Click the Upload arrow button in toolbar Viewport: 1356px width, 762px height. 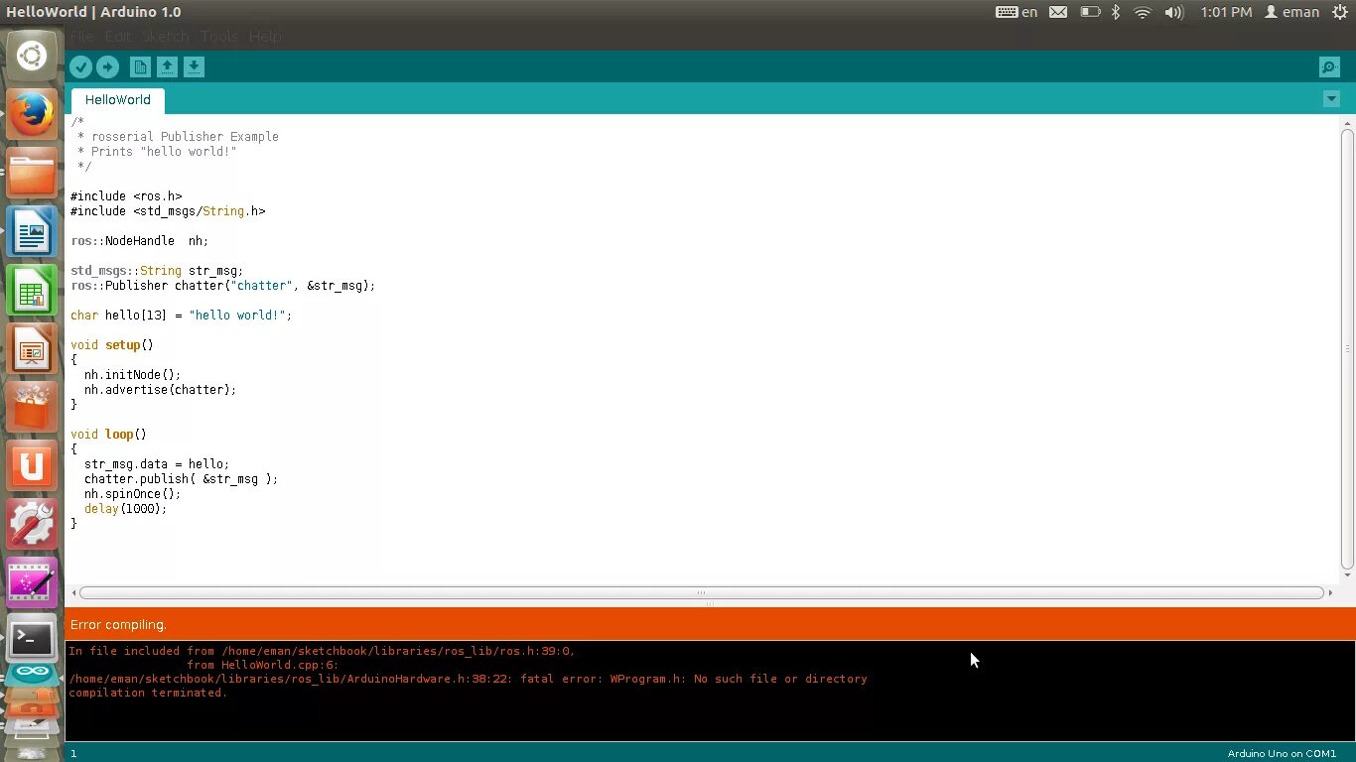[107, 66]
